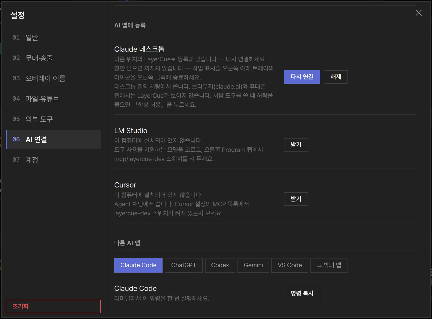Click the red 초기화 reset button

point(53,306)
